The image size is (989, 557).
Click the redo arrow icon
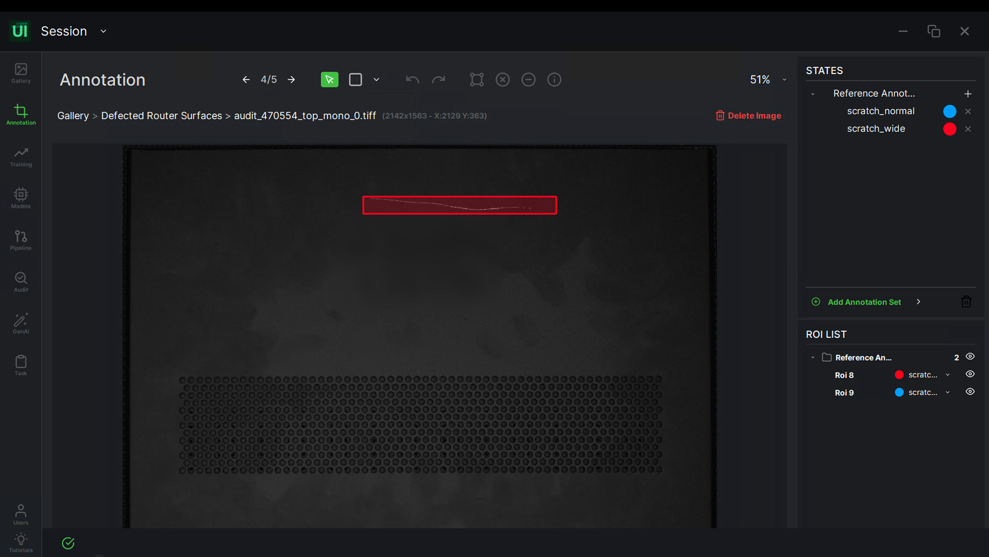[x=439, y=80]
